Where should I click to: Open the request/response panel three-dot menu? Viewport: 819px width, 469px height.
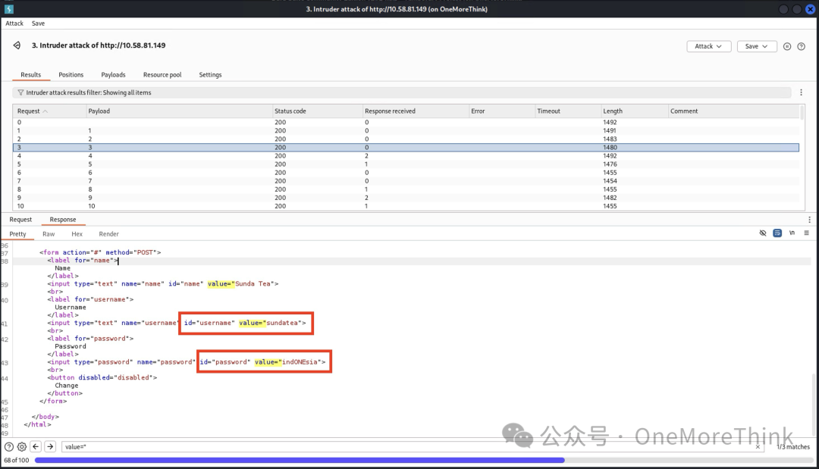810,220
